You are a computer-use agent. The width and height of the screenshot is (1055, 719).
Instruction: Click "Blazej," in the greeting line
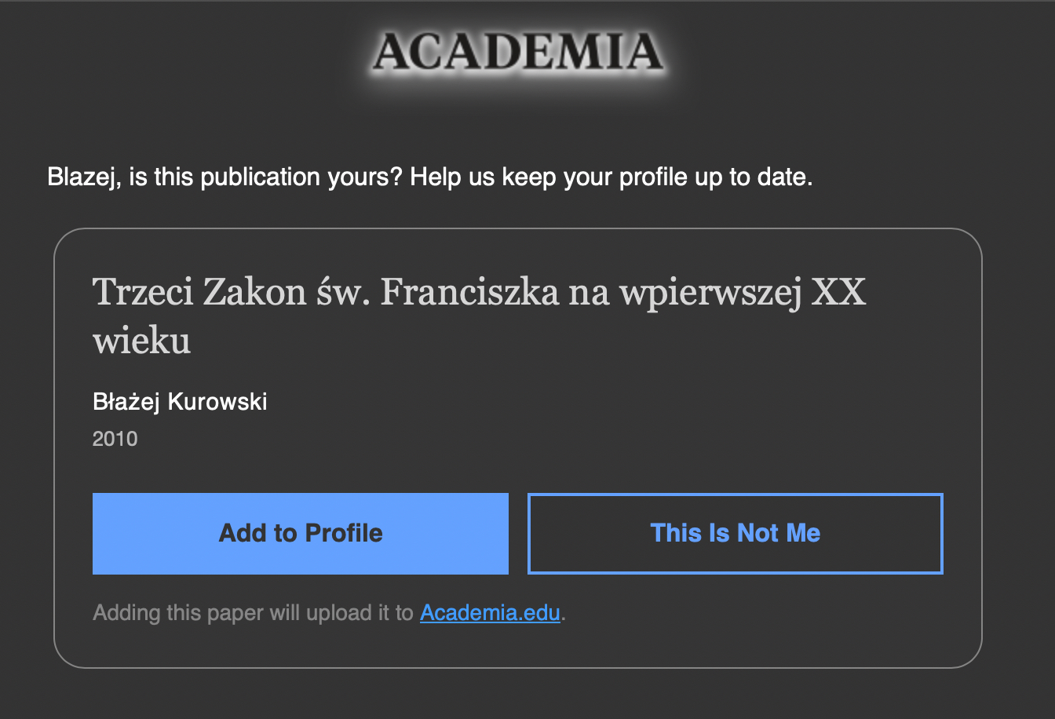(x=81, y=177)
